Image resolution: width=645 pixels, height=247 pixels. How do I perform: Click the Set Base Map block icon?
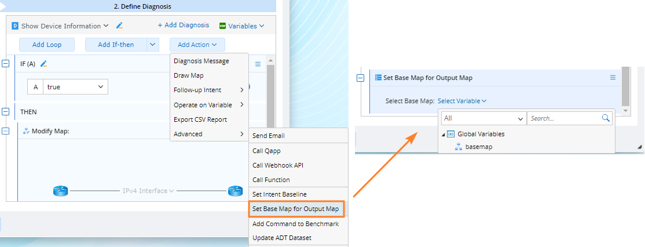(379, 77)
